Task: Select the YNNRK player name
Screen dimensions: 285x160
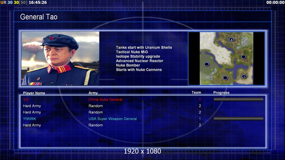Action: 29,119
